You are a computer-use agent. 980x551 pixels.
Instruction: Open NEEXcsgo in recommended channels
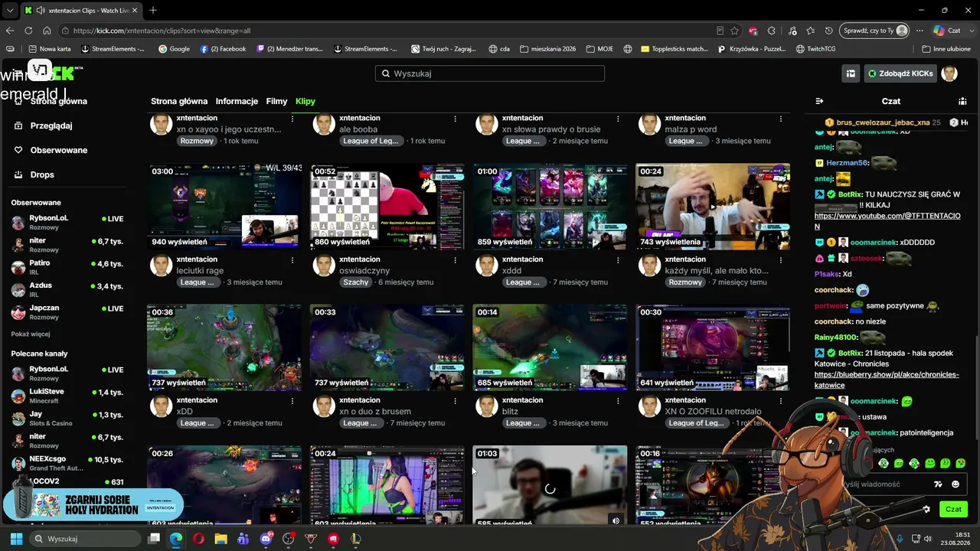point(67,463)
